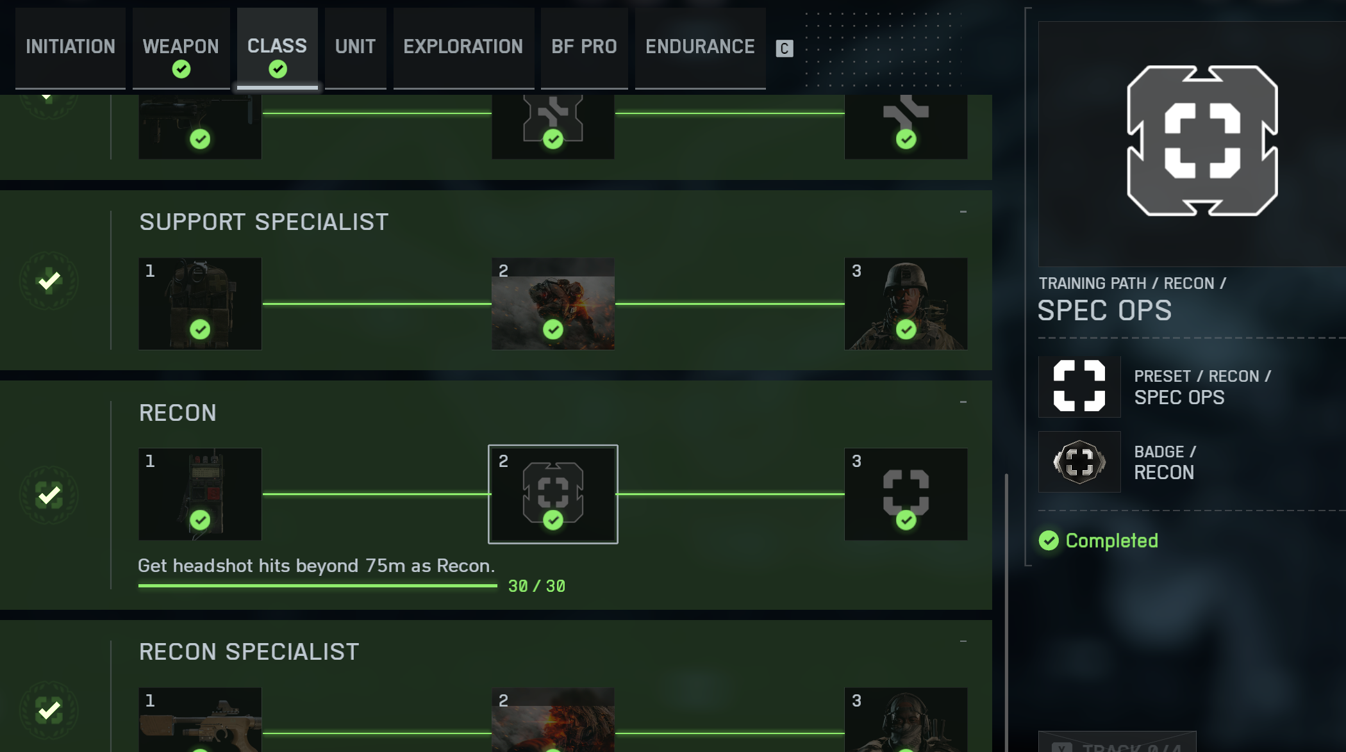Select Recon step 1 radio beacon tile
This screenshot has height=752, width=1346.
pos(200,494)
